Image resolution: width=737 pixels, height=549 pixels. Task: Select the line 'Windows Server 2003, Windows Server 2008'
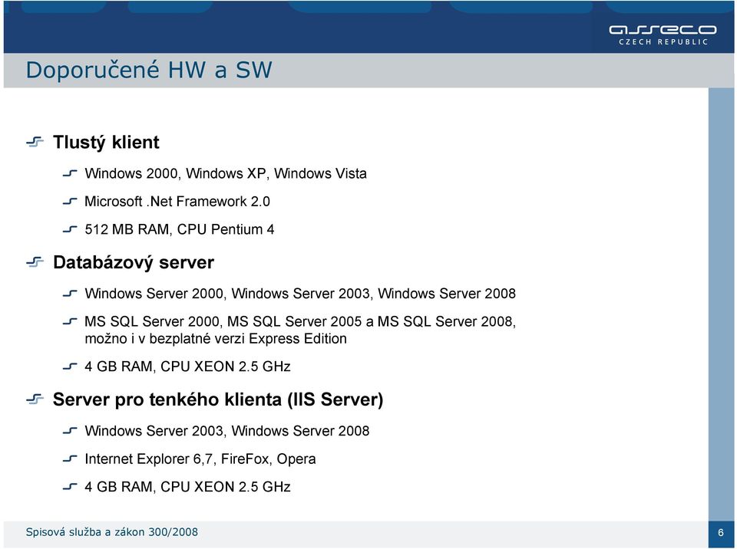click(227, 431)
